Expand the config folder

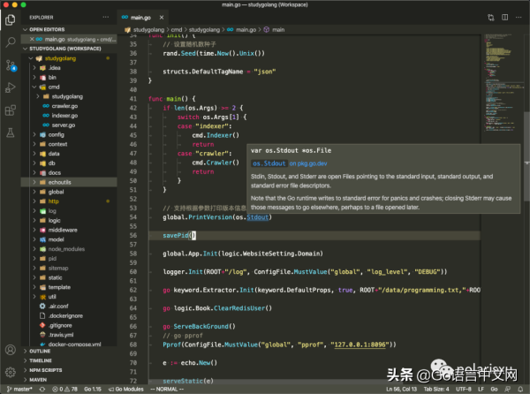click(x=57, y=134)
